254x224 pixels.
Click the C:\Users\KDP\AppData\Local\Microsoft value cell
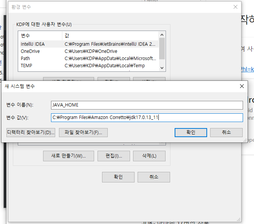coord(110,59)
